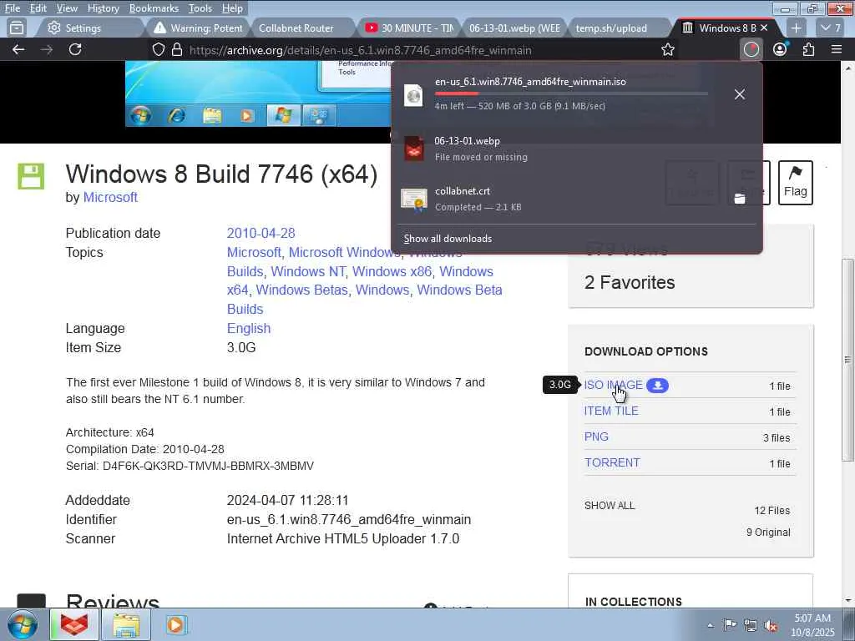
Task: Open the downloads progress toolbar icon
Action: [x=751, y=49]
